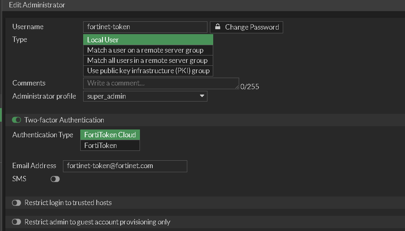This screenshot has height=231, width=405.
Task: Disable the Two-factor Authentication toggle
Action: point(16,120)
